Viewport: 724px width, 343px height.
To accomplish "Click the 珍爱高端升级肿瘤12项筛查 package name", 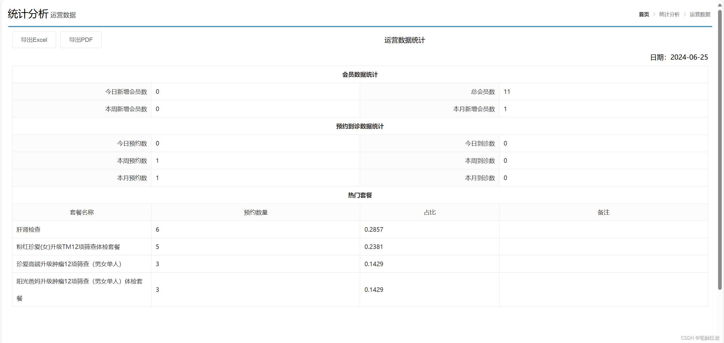I will point(69,264).
